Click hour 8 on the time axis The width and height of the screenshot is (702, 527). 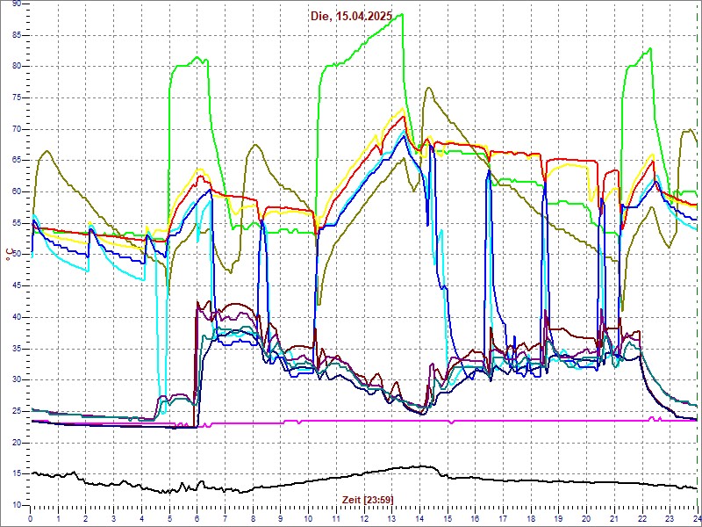pyautogui.click(x=253, y=518)
